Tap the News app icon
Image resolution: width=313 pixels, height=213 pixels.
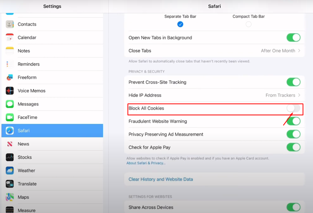(x=10, y=144)
